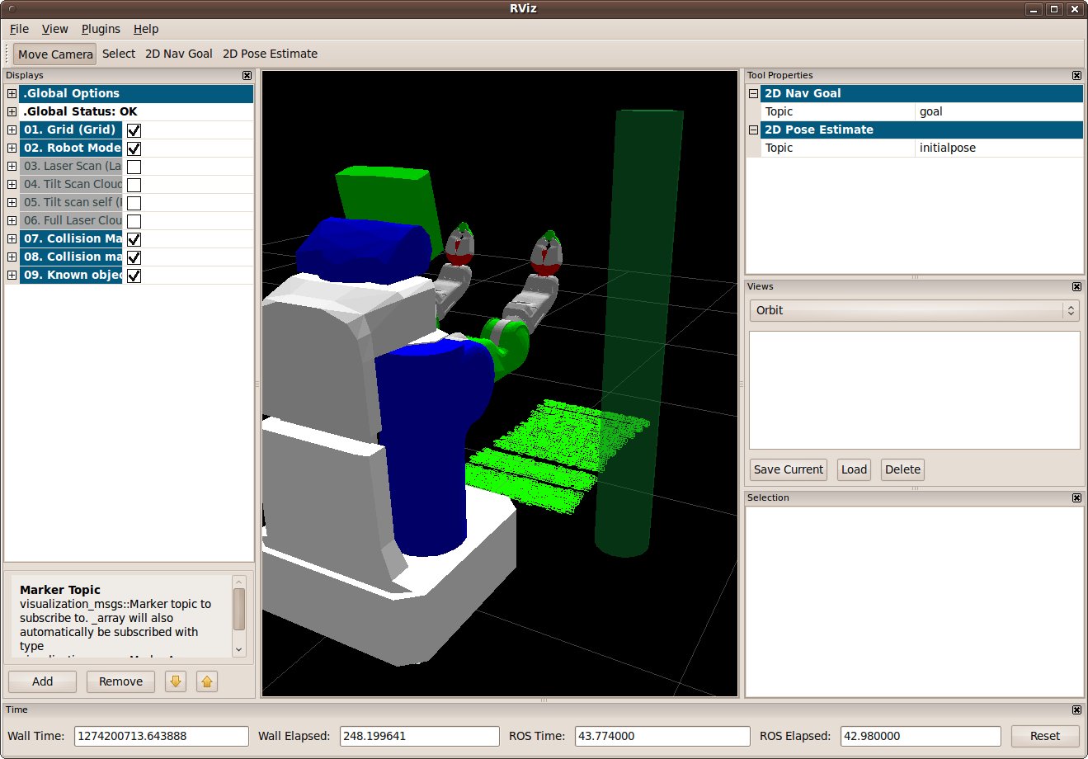Collapse the 2D Nav Goal properties
Screen dimensions: 1088x759
pos(753,94)
